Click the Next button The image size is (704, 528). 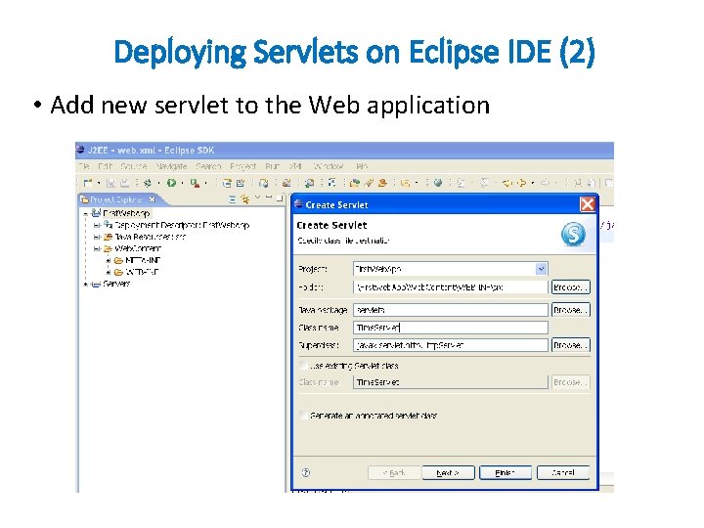point(448,473)
